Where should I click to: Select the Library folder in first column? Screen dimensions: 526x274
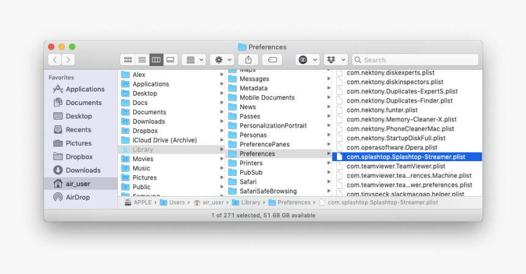pyautogui.click(x=172, y=150)
